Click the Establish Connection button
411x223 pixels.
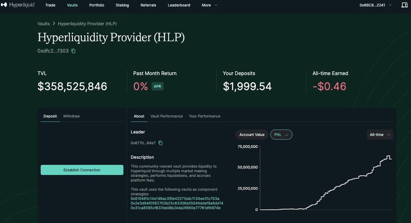click(82, 170)
